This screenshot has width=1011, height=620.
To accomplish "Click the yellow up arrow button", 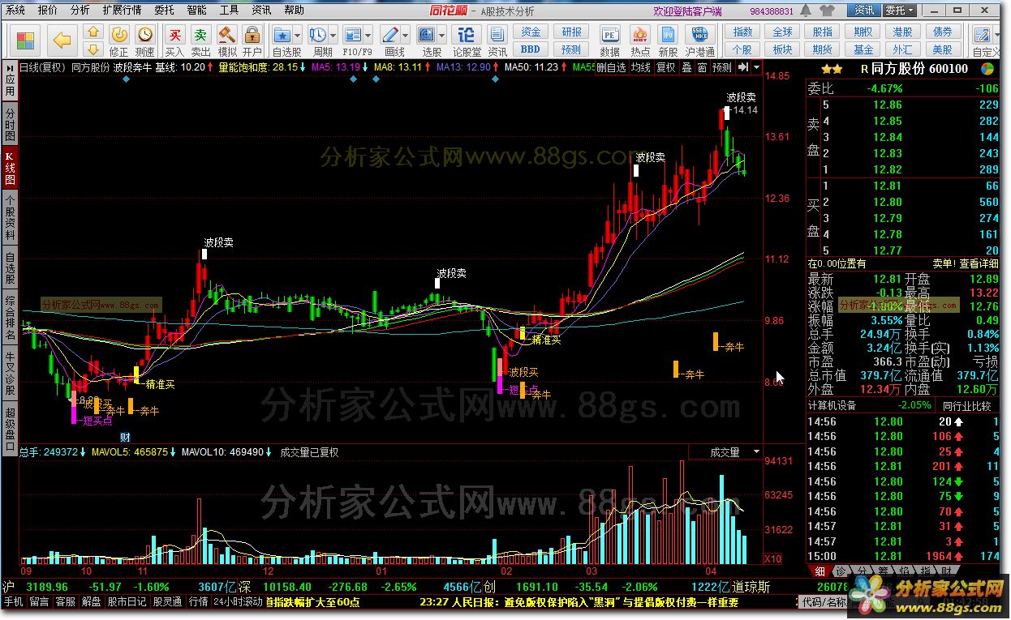I will [93, 32].
